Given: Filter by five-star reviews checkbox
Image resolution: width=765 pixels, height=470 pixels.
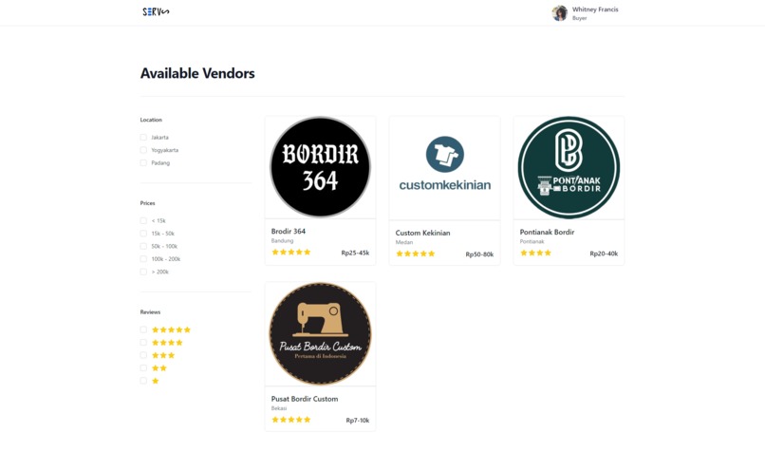Looking at the screenshot, I should tap(143, 329).
